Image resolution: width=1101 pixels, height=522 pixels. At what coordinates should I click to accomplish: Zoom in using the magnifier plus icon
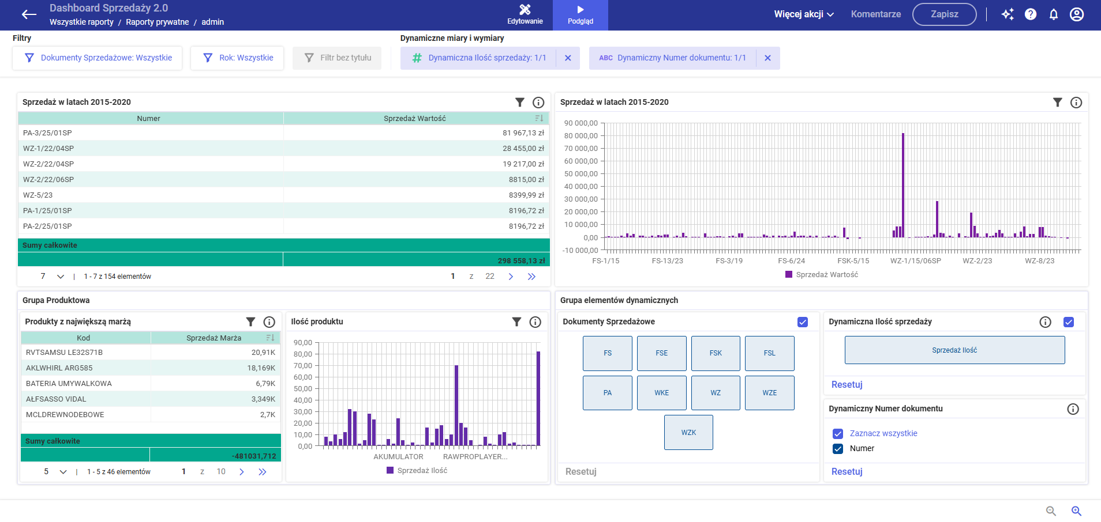tap(1076, 511)
